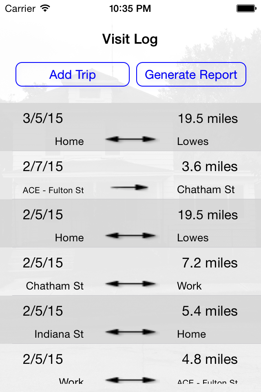Click the battery indicator icon
The height and width of the screenshot is (392, 261).
(x=246, y=9)
